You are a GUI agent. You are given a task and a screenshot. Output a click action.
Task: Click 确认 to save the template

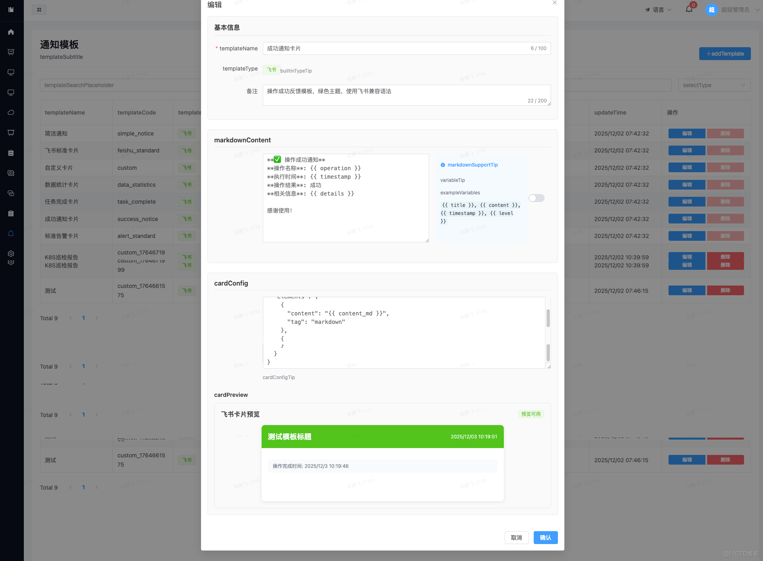click(545, 538)
